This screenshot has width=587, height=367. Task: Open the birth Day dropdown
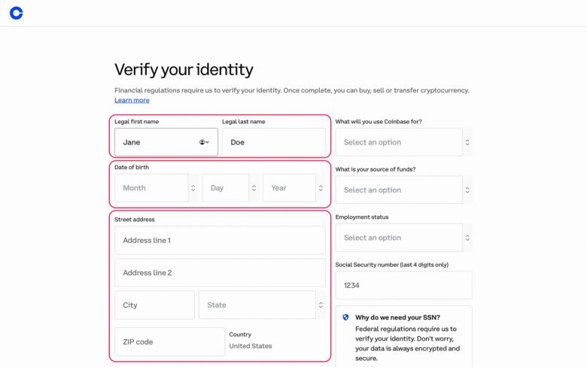point(225,188)
